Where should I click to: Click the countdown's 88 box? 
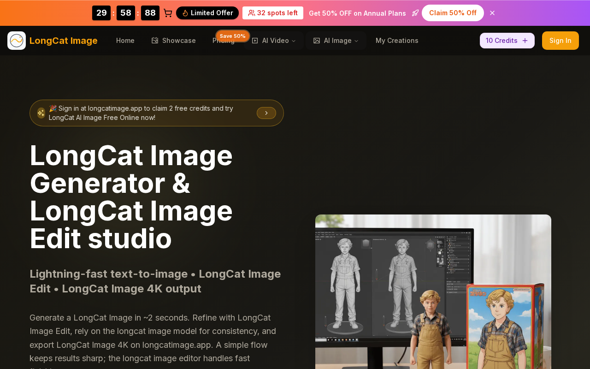coord(150,13)
